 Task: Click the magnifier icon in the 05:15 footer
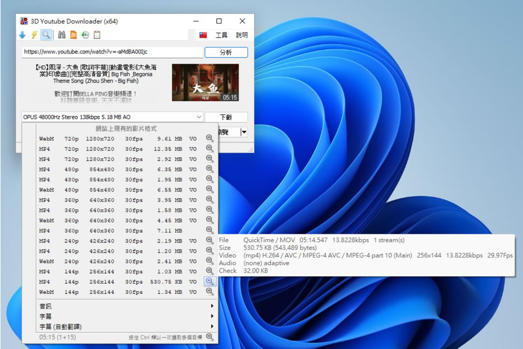[x=209, y=337]
